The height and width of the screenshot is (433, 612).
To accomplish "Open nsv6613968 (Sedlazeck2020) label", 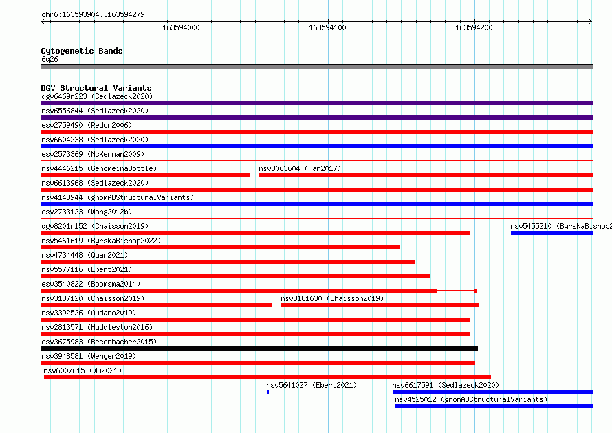I will pos(95,183).
